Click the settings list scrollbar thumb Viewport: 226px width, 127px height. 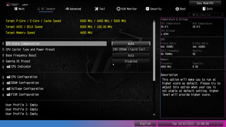click(x=154, y=51)
